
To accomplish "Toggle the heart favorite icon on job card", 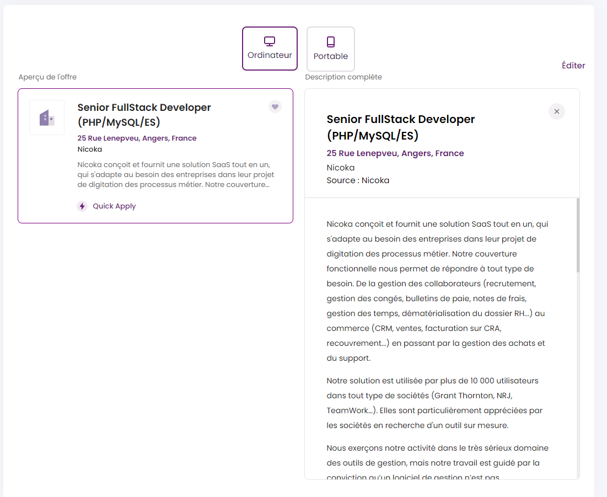I will pos(275,106).
